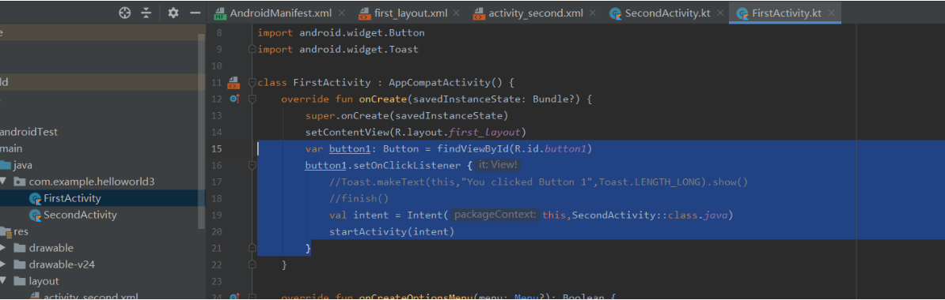
Task: Collapse the layout folder arrow
Action: pos(4,281)
